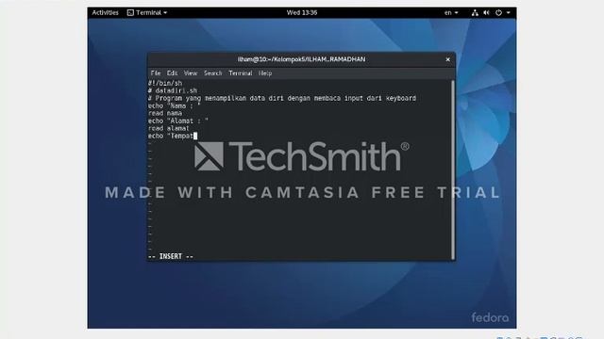This screenshot has width=604, height=339.
Task: Expand the system menu arrow
Action: [x=509, y=12]
